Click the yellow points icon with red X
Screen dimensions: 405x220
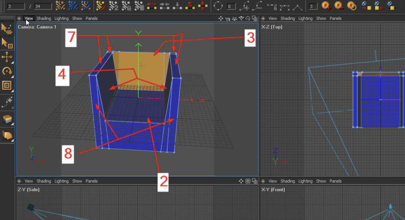102,6
